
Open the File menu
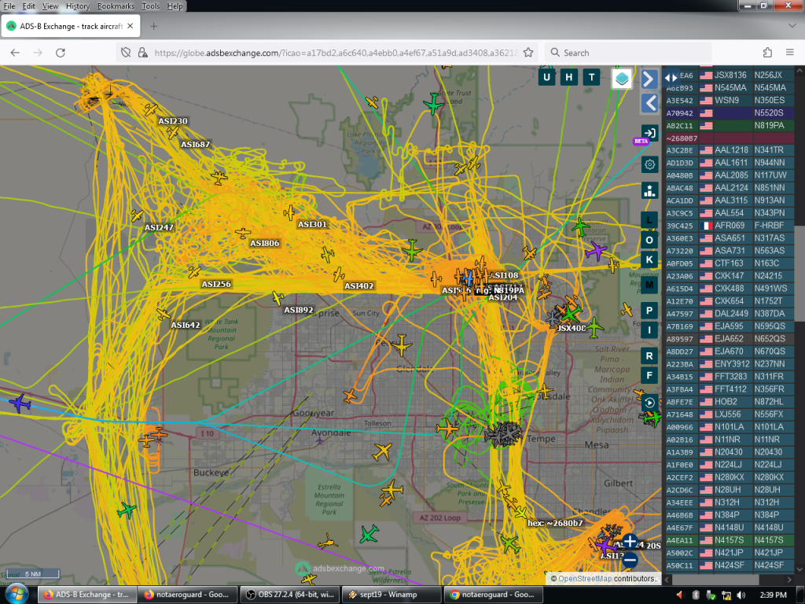pyautogui.click(x=9, y=6)
